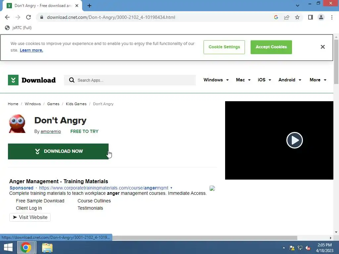Click muted volume tray icon

click(308, 248)
